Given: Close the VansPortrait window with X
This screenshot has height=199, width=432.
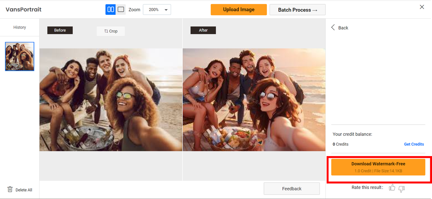Looking at the screenshot, I should [422, 7].
